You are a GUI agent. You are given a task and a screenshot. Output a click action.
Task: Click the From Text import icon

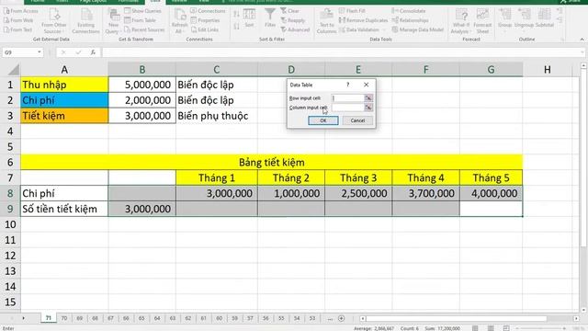(6, 29)
